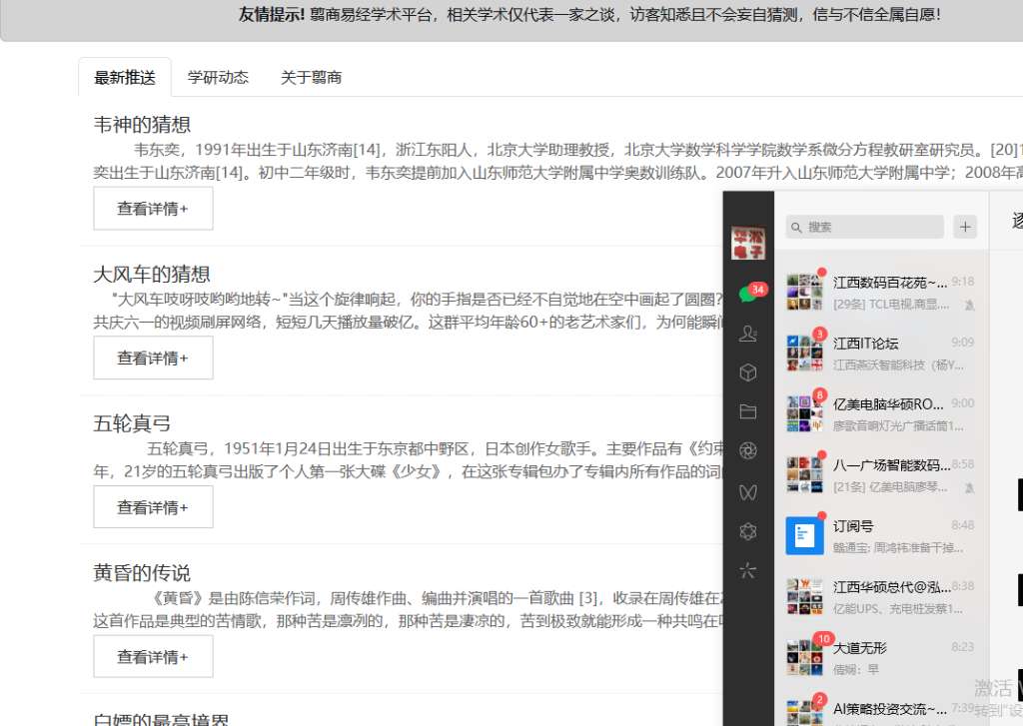Open the WeChat favorites cube icon
The image size is (1023, 726).
tap(747, 372)
